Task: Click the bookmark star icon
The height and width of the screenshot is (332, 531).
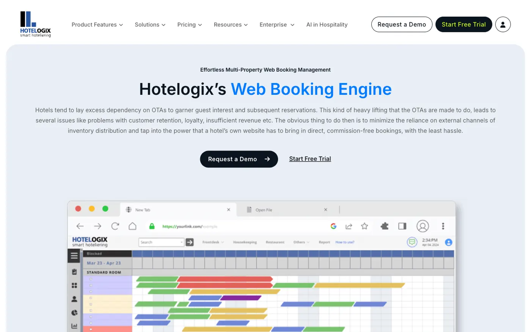Action: (x=364, y=226)
